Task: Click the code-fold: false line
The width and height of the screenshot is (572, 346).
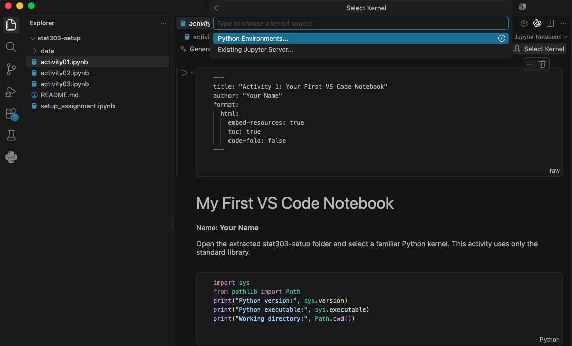Action: click(x=257, y=141)
